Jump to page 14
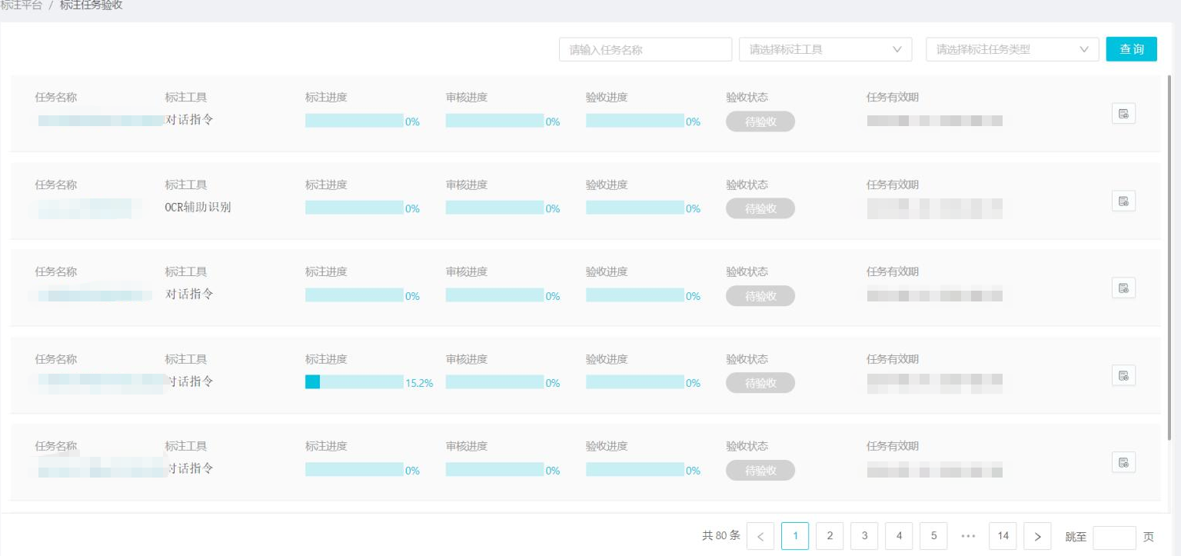This screenshot has height=556, width=1181. point(1003,536)
